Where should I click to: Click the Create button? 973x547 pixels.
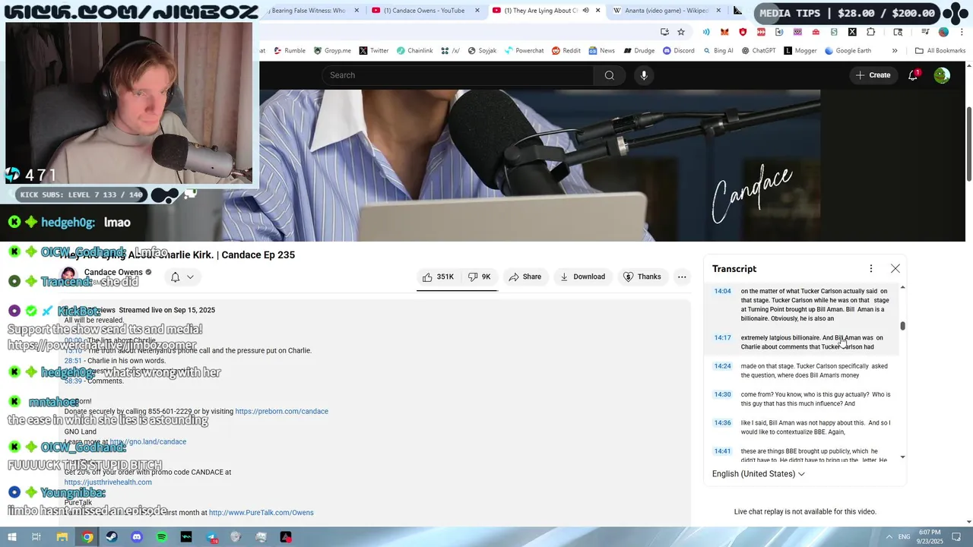(873, 75)
